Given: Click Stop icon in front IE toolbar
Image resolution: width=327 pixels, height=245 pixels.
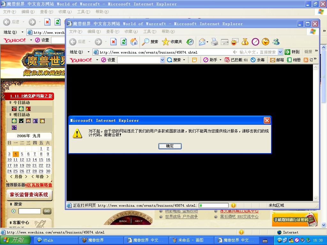Looking at the screenshot, I should (x=113, y=42).
